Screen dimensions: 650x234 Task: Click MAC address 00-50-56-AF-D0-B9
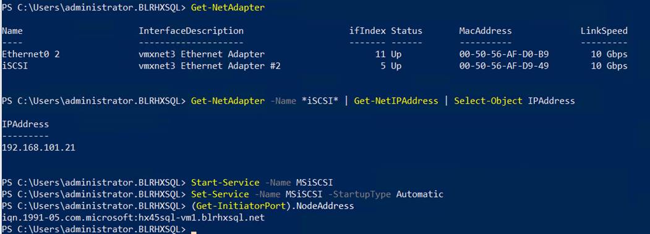(x=504, y=54)
